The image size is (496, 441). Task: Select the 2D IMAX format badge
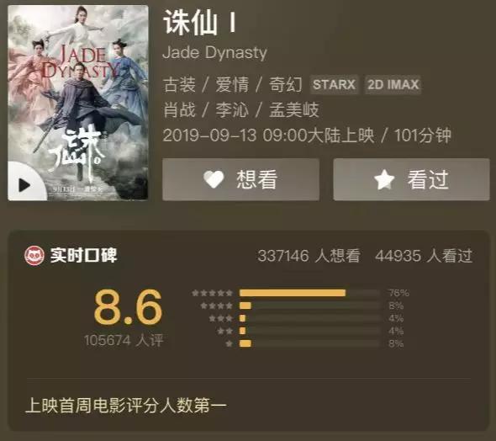pos(393,84)
